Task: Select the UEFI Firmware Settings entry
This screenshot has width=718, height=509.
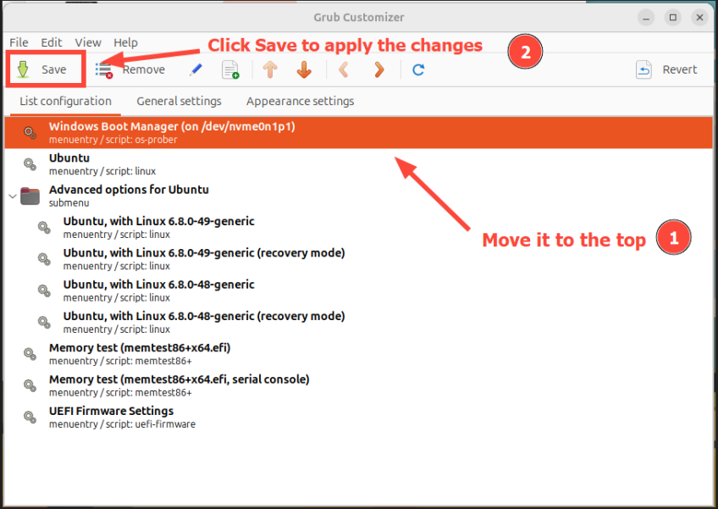Action: coord(111,417)
